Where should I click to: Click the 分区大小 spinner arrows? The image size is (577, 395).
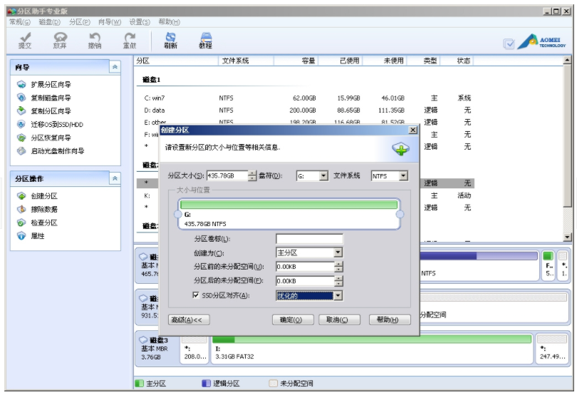click(x=252, y=176)
